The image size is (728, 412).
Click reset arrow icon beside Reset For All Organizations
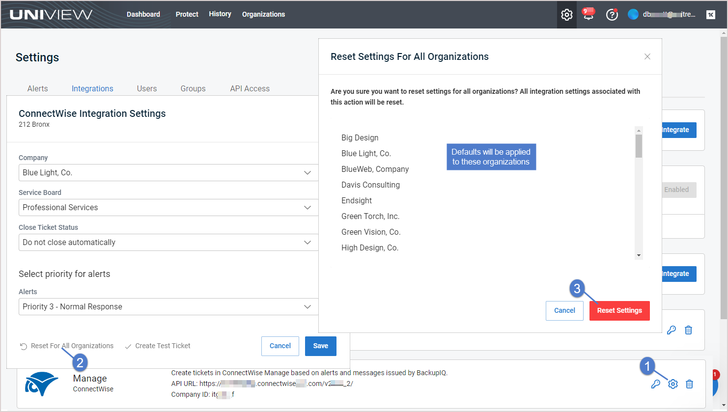point(24,346)
